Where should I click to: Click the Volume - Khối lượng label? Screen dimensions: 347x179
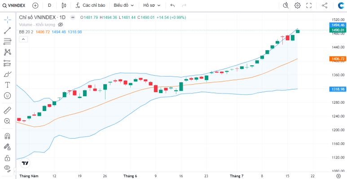click(37, 25)
